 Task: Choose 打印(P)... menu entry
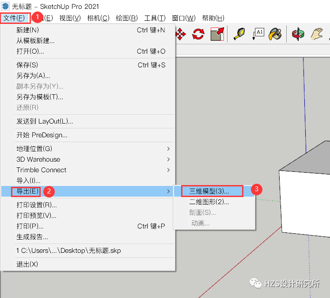88,226
